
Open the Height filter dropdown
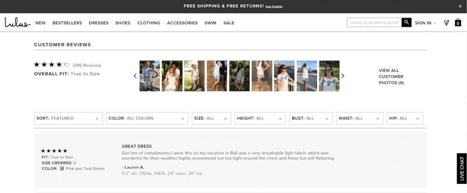click(260, 118)
